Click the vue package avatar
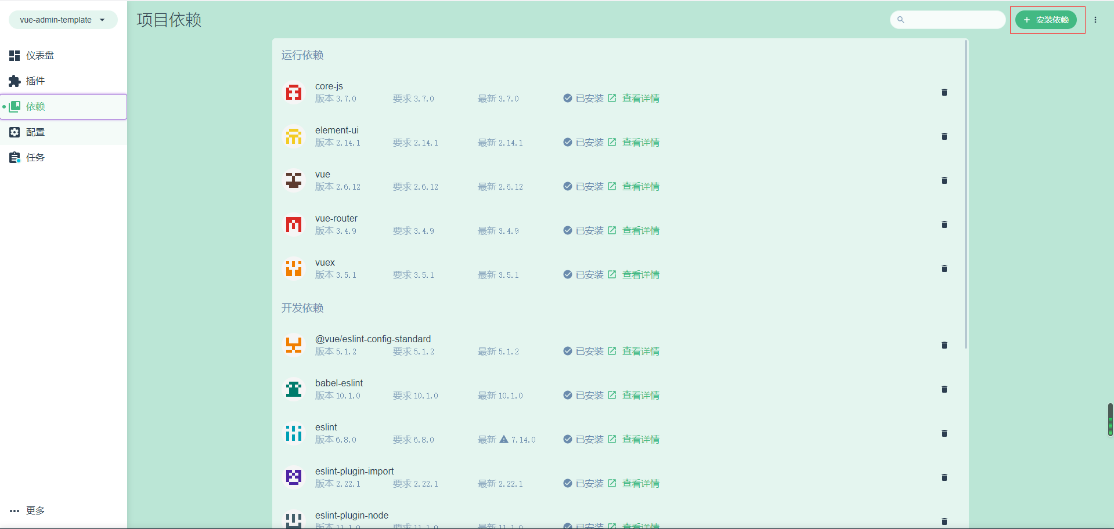Image resolution: width=1114 pixels, height=529 pixels. [x=294, y=180]
